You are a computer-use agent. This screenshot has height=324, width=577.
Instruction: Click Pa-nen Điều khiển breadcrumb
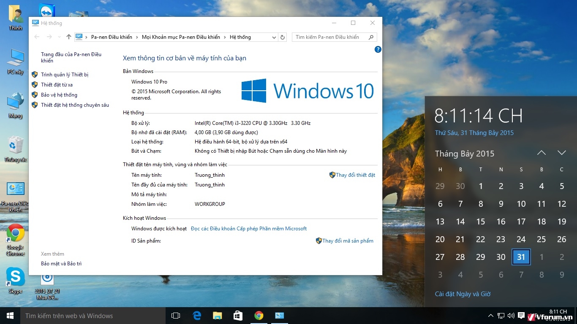[x=112, y=37]
